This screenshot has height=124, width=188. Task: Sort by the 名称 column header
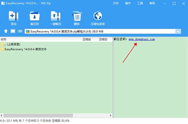(3, 39)
